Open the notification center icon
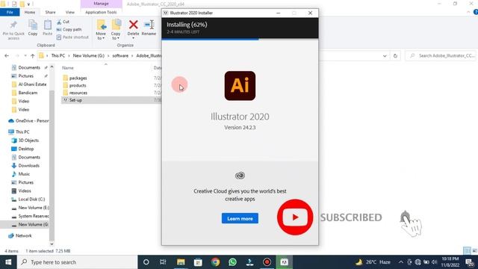478x269 pixels. 470,262
